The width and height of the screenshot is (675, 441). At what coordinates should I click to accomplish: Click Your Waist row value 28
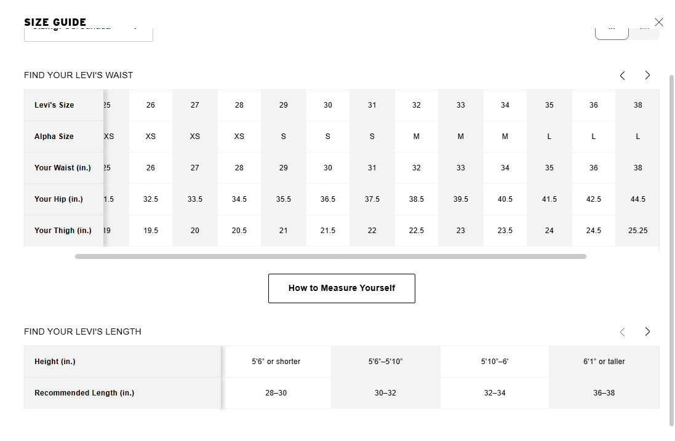[239, 168]
